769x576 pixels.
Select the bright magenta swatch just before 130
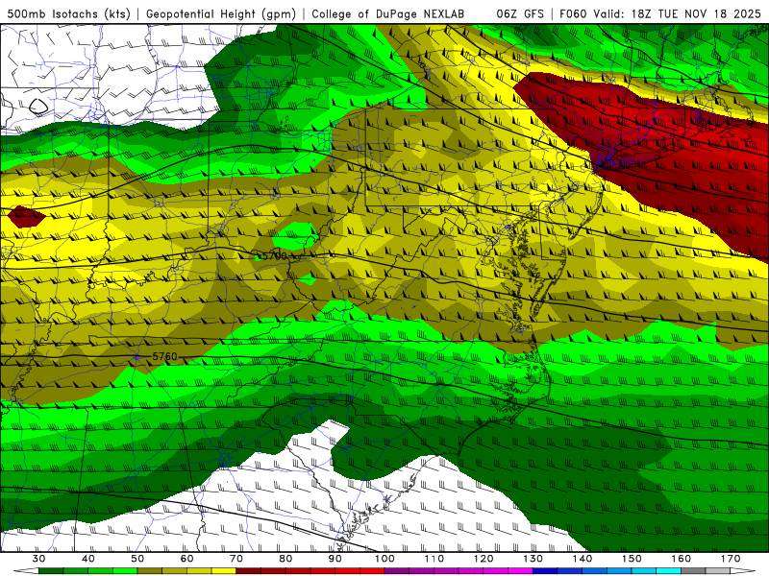pyautogui.click(x=520, y=571)
